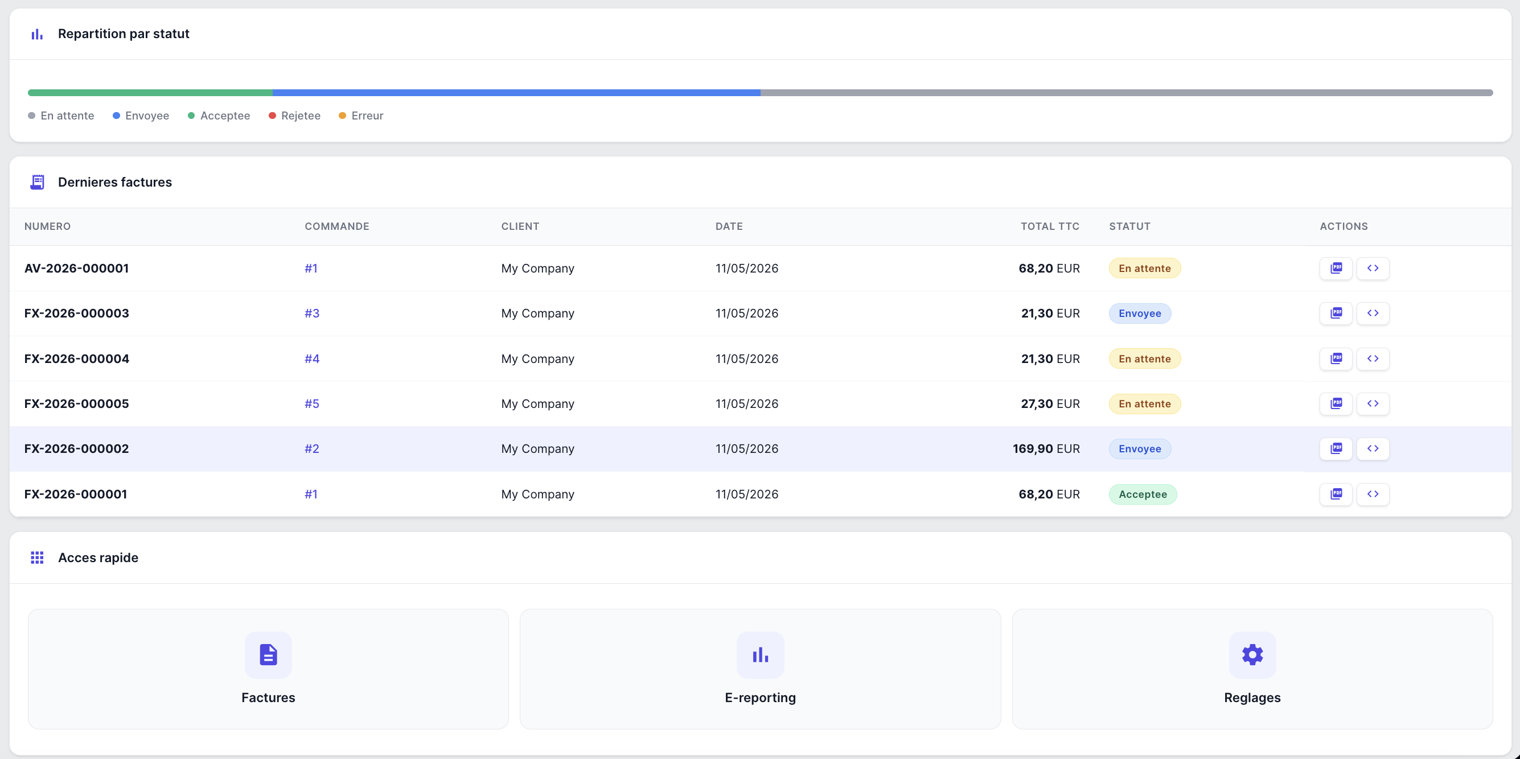Image resolution: width=1520 pixels, height=759 pixels.
Task: Click En attente badge for FX-2026-000005
Action: click(x=1144, y=403)
